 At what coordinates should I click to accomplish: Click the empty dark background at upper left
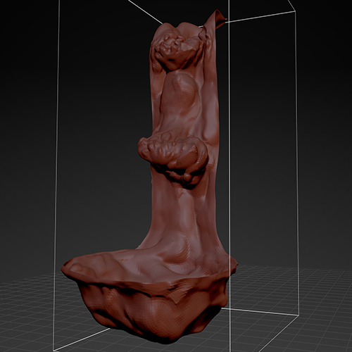click(28, 47)
